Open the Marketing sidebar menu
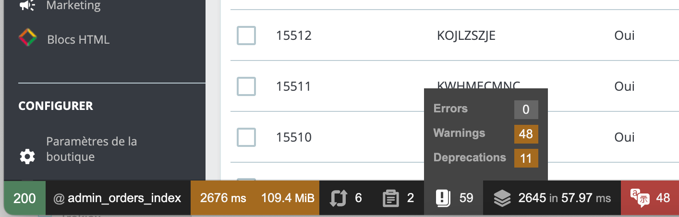679x217 pixels. pyautogui.click(x=73, y=6)
